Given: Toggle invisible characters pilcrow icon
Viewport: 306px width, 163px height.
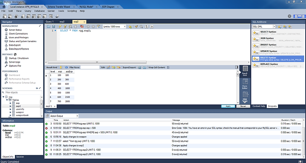Looking at the screenshot, I should click(x=147, y=27).
